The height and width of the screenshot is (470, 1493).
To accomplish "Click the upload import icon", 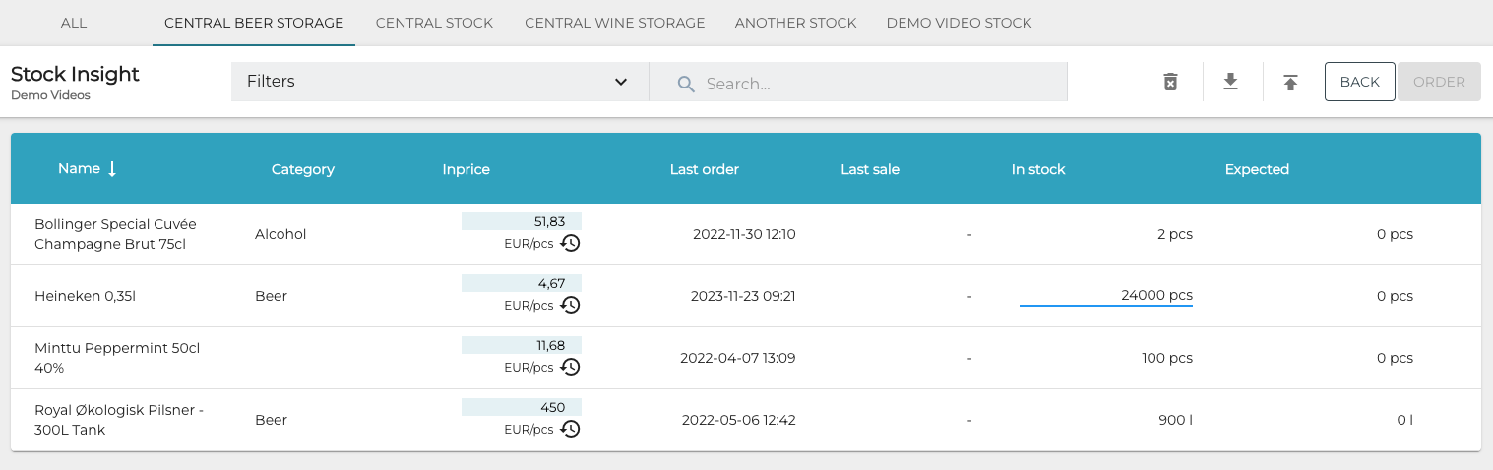I will tap(1290, 82).
